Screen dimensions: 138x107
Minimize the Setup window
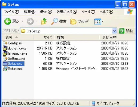click(x=118, y=5)
